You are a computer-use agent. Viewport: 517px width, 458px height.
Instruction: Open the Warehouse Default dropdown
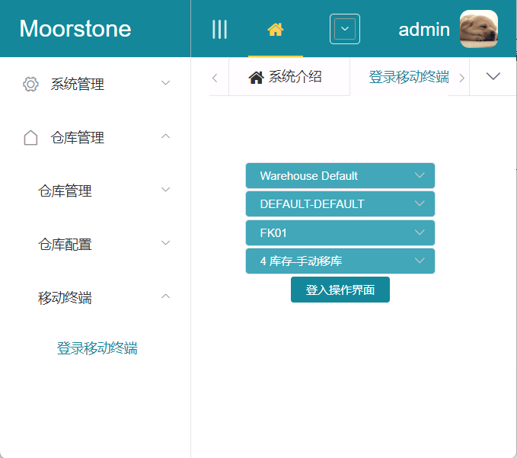(340, 175)
